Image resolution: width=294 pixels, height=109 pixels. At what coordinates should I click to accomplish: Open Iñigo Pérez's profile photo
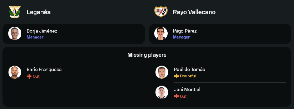(161, 34)
